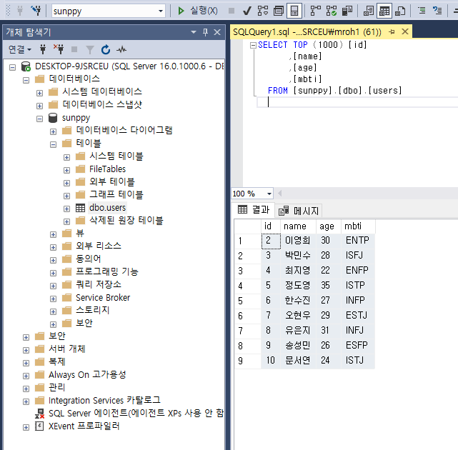
Task: Toggle the IntelliSense Enabled icon
Action: coord(294,11)
